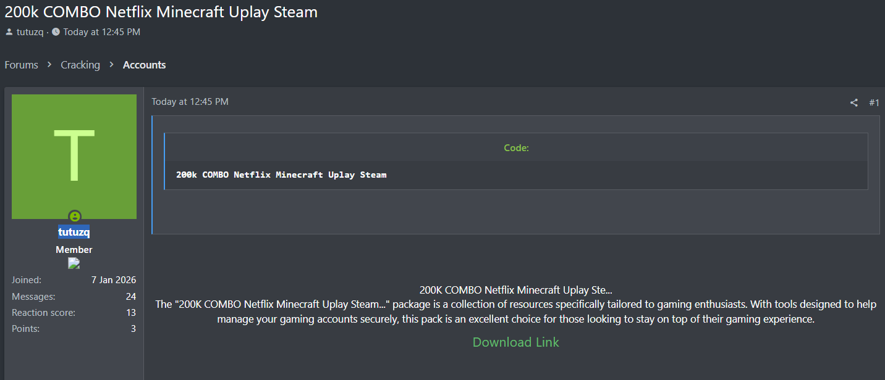Click the reaction score value 13
The width and height of the screenshot is (885, 380).
(x=131, y=313)
